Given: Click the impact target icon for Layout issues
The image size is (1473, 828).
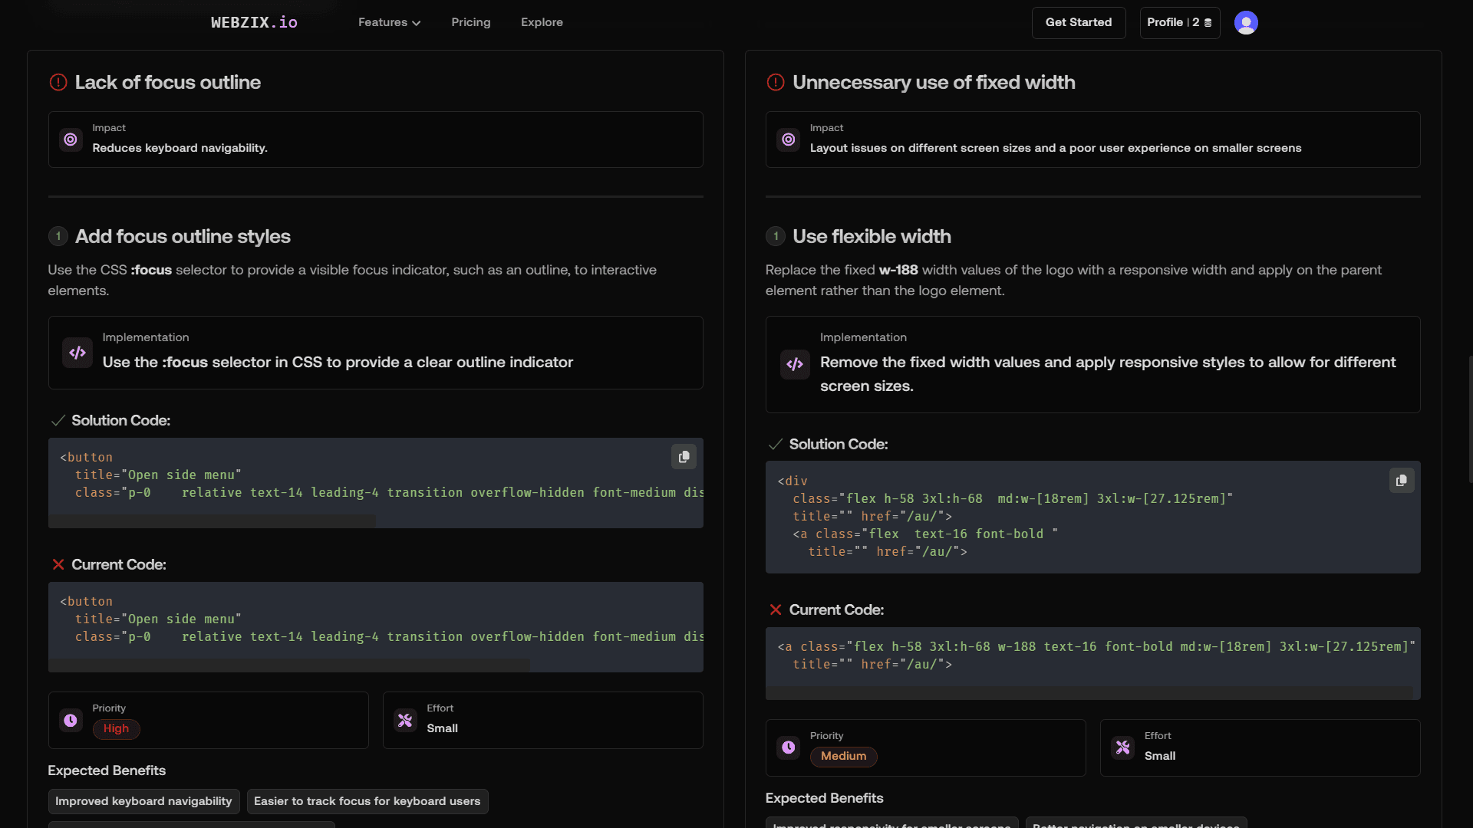Looking at the screenshot, I should (x=788, y=140).
